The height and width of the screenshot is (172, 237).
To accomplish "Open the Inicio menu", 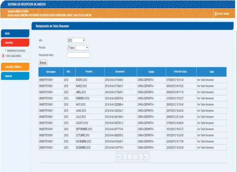I will 15,33.
